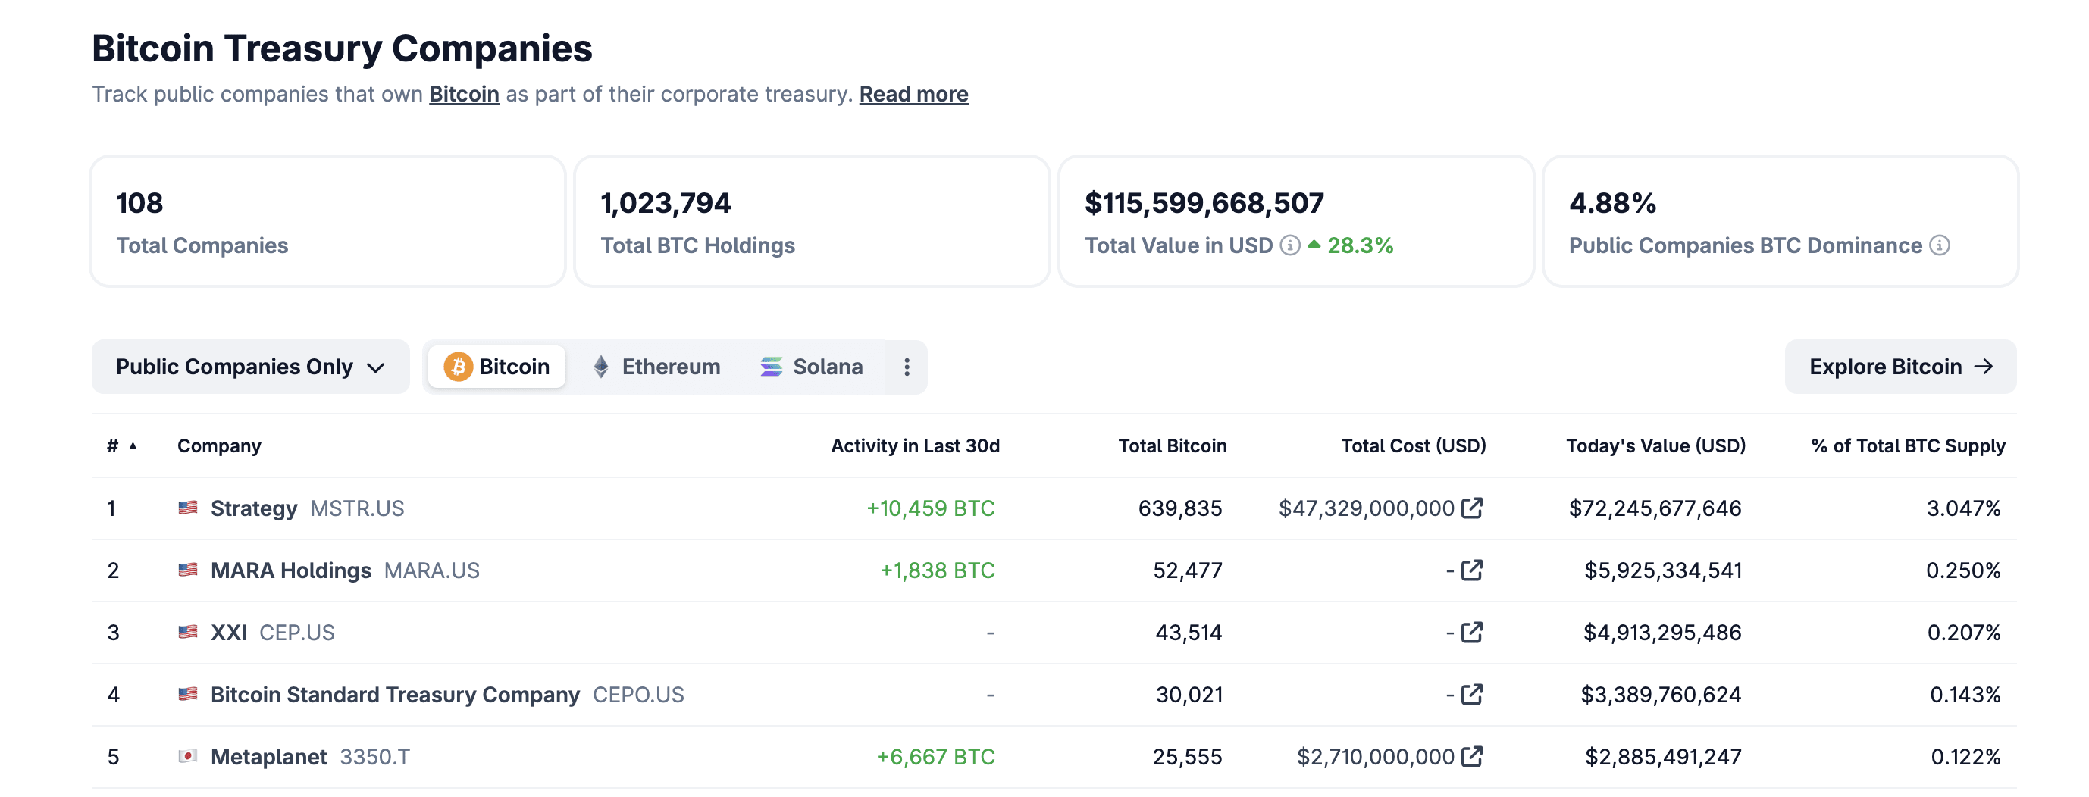Click the MSTR.US ticker link

pyautogui.click(x=357, y=508)
